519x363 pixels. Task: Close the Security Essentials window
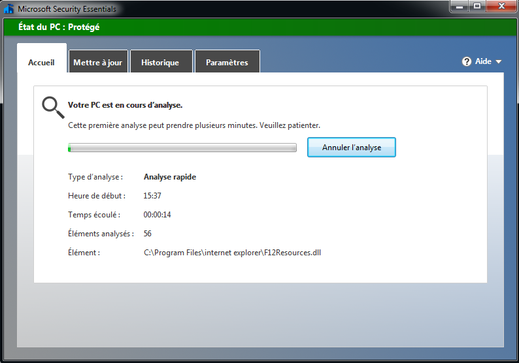pos(501,7)
